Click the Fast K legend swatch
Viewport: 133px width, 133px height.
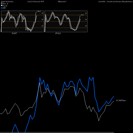click(x=2, y=5)
